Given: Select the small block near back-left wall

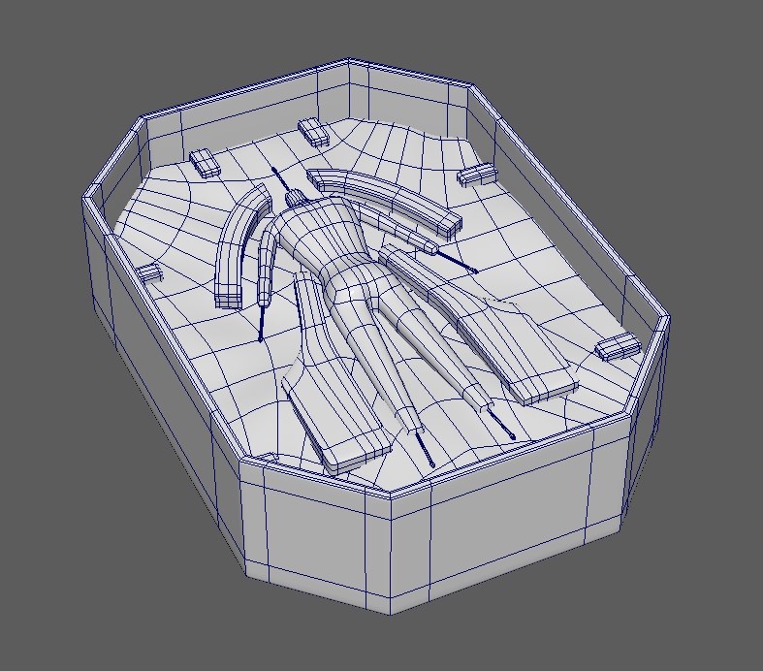Looking at the screenshot, I should click(x=207, y=161).
